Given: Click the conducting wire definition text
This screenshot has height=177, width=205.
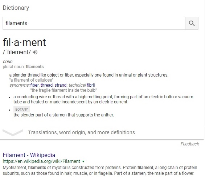Looking at the screenshot, I should [x=103, y=99].
